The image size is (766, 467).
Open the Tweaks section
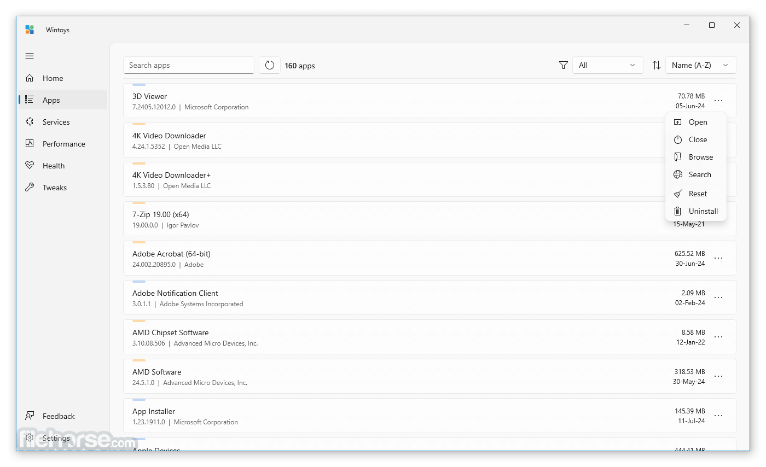click(63, 188)
